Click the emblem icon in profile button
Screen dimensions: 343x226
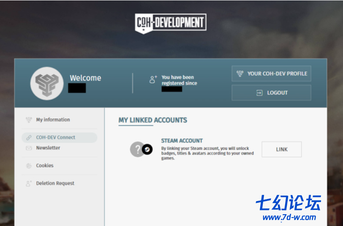pos(240,74)
